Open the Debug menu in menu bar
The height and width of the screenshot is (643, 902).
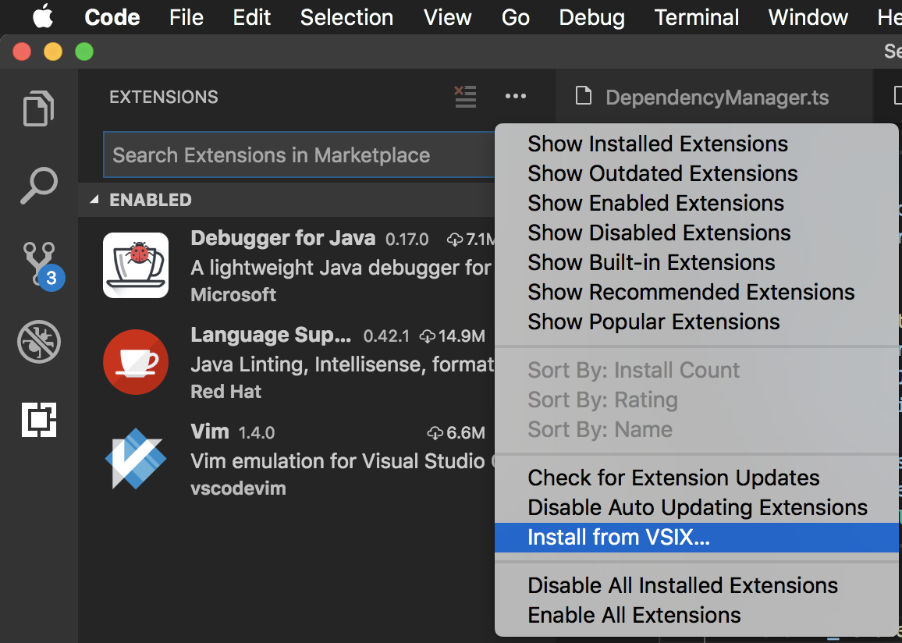coord(591,17)
